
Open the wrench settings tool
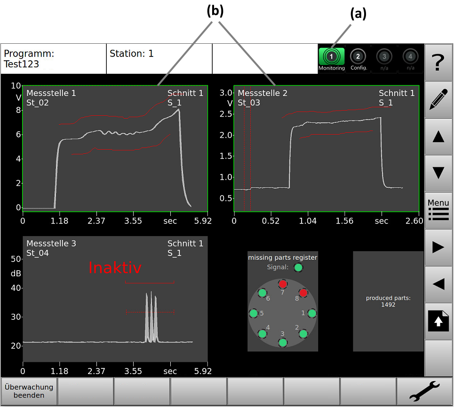424,391
